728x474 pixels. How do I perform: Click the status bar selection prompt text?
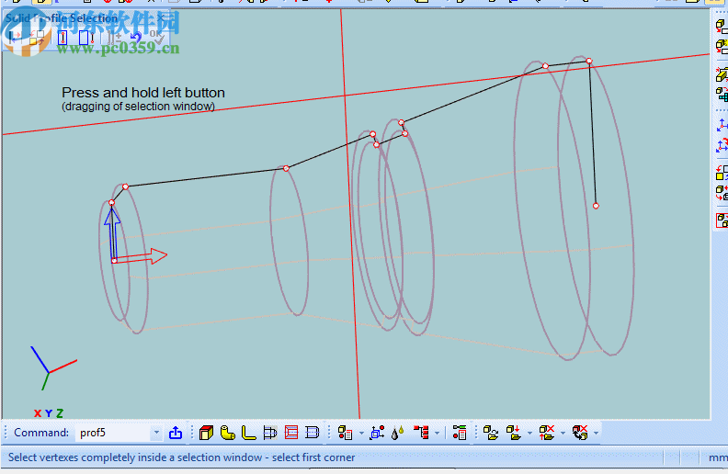(x=181, y=457)
